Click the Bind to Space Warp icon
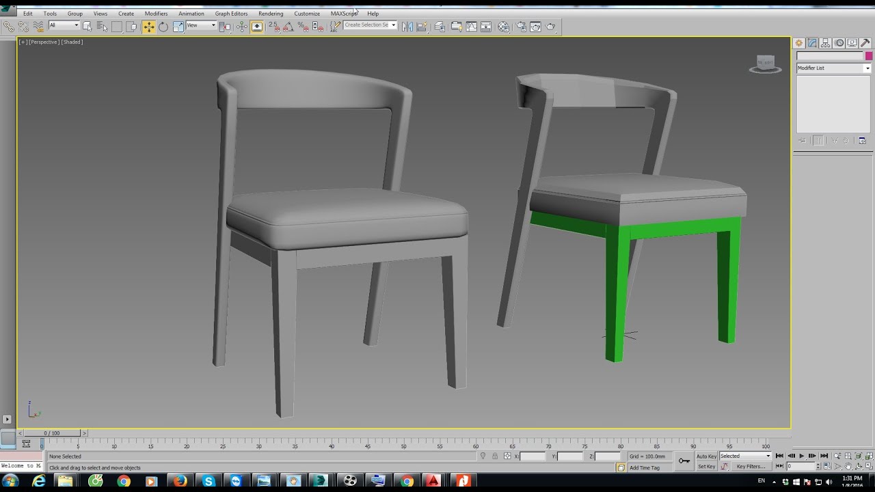Viewport: 875px width, 492px height. pyautogui.click(x=38, y=27)
